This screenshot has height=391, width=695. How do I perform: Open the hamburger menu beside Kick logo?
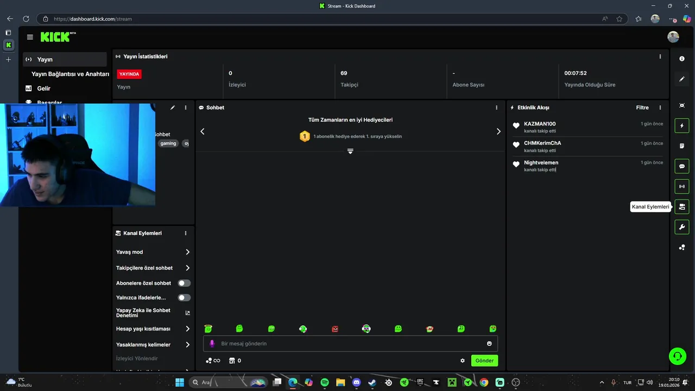point(30,37)
